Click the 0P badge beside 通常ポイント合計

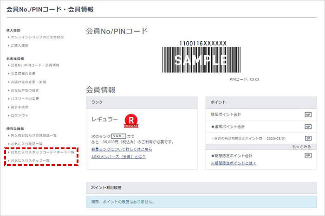pos(308,127)
